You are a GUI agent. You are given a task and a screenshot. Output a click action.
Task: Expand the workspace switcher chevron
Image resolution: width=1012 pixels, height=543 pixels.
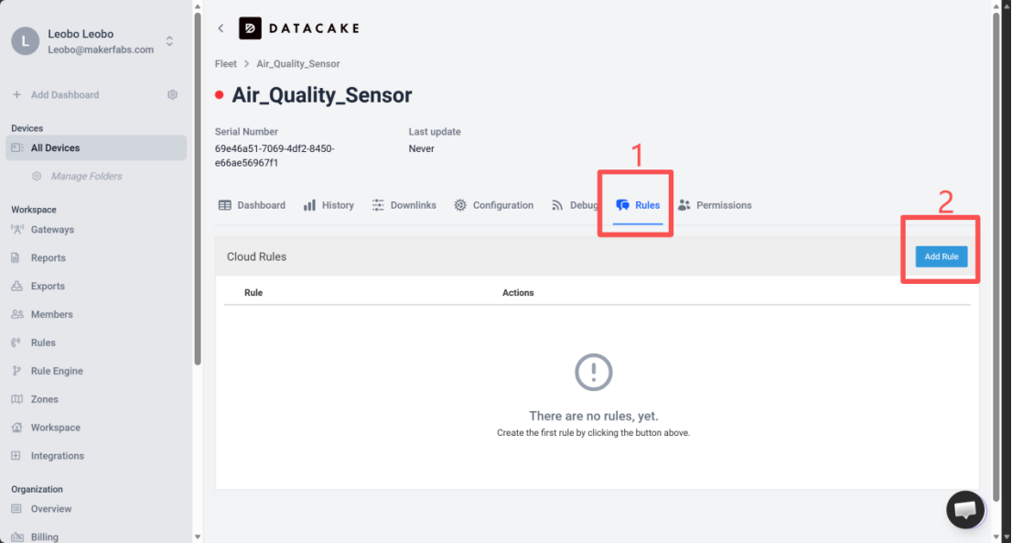(170, 41)
